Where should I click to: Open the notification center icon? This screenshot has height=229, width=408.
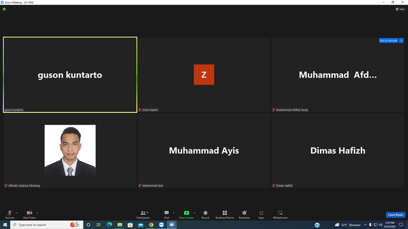click(x=401, y=225)
